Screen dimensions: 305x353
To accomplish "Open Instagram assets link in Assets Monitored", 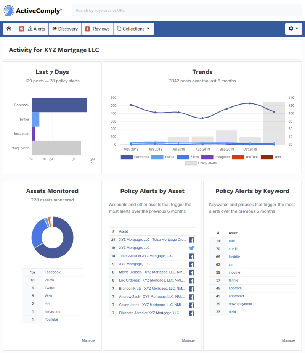I will (x=52, y=311).
